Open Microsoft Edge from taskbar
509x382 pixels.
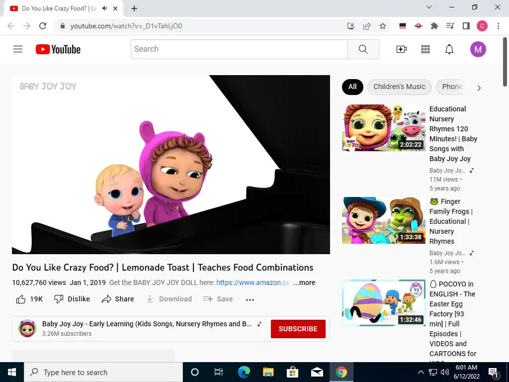244,372
